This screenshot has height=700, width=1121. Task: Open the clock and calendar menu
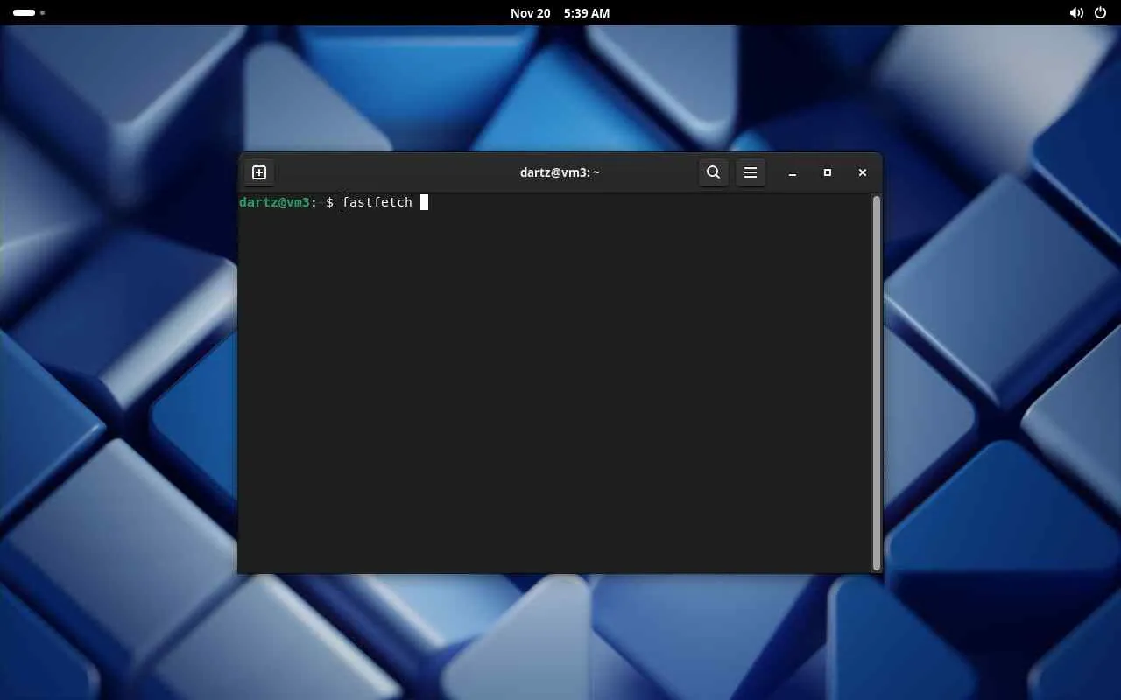click(560, 13)
